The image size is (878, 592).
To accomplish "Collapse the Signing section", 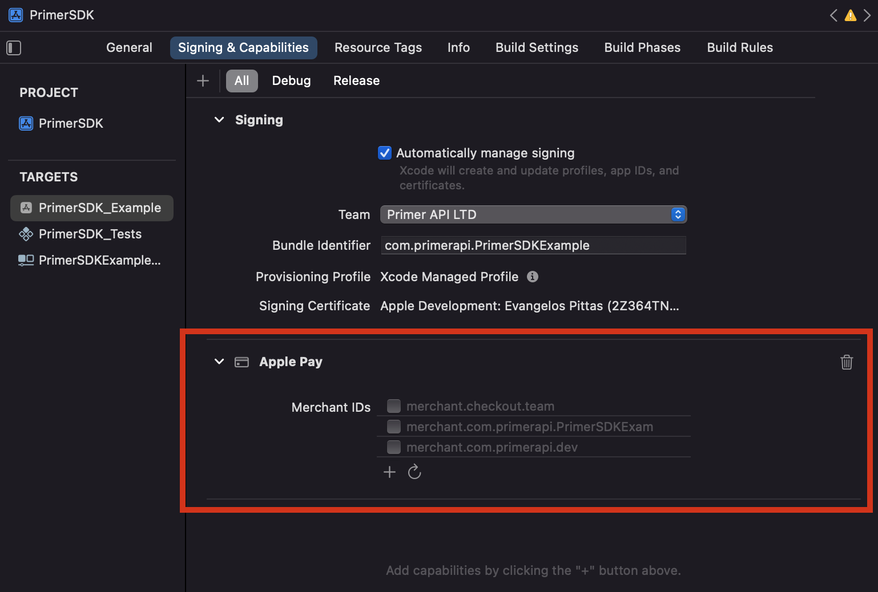I will (x=219, y=120).
